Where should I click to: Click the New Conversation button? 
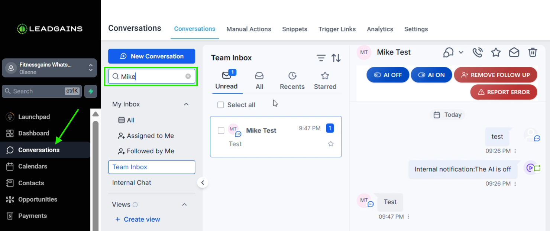coord(152,56)
